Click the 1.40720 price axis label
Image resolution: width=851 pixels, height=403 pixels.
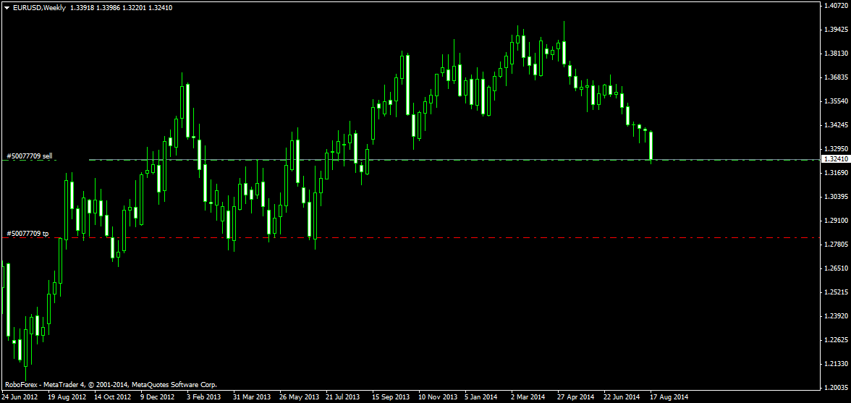pyautogui.click(x=836, y=5)
